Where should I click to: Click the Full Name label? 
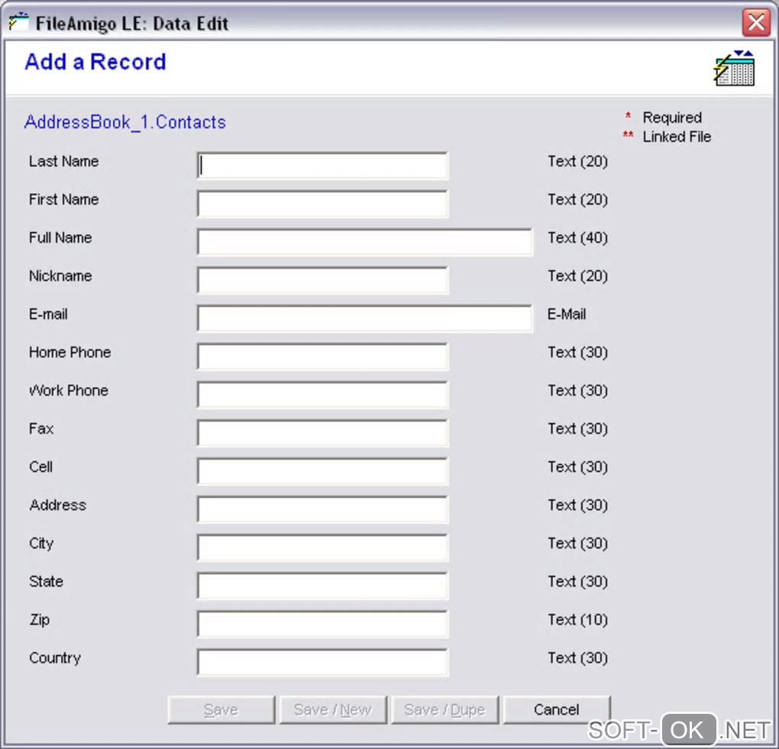tap(60, 238)
